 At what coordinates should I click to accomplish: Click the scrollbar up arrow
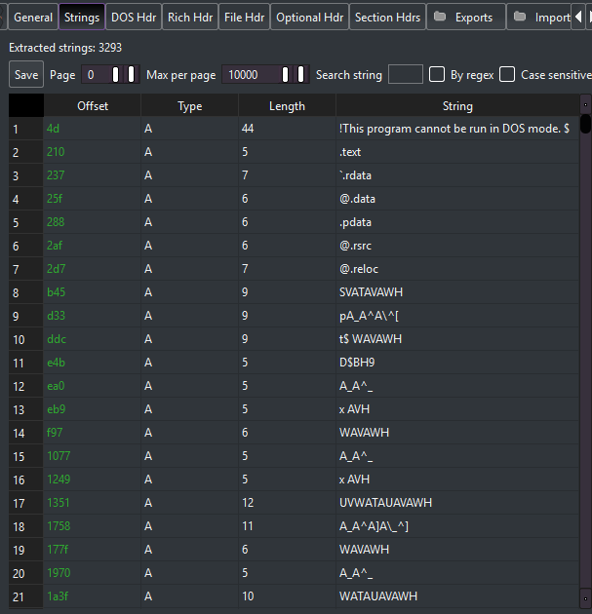point(585,104)
